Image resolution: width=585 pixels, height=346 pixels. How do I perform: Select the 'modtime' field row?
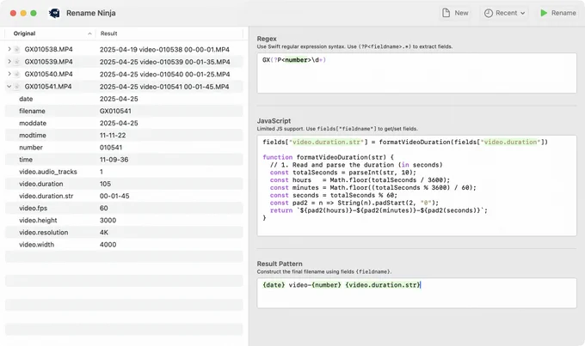tap(124, 135)
